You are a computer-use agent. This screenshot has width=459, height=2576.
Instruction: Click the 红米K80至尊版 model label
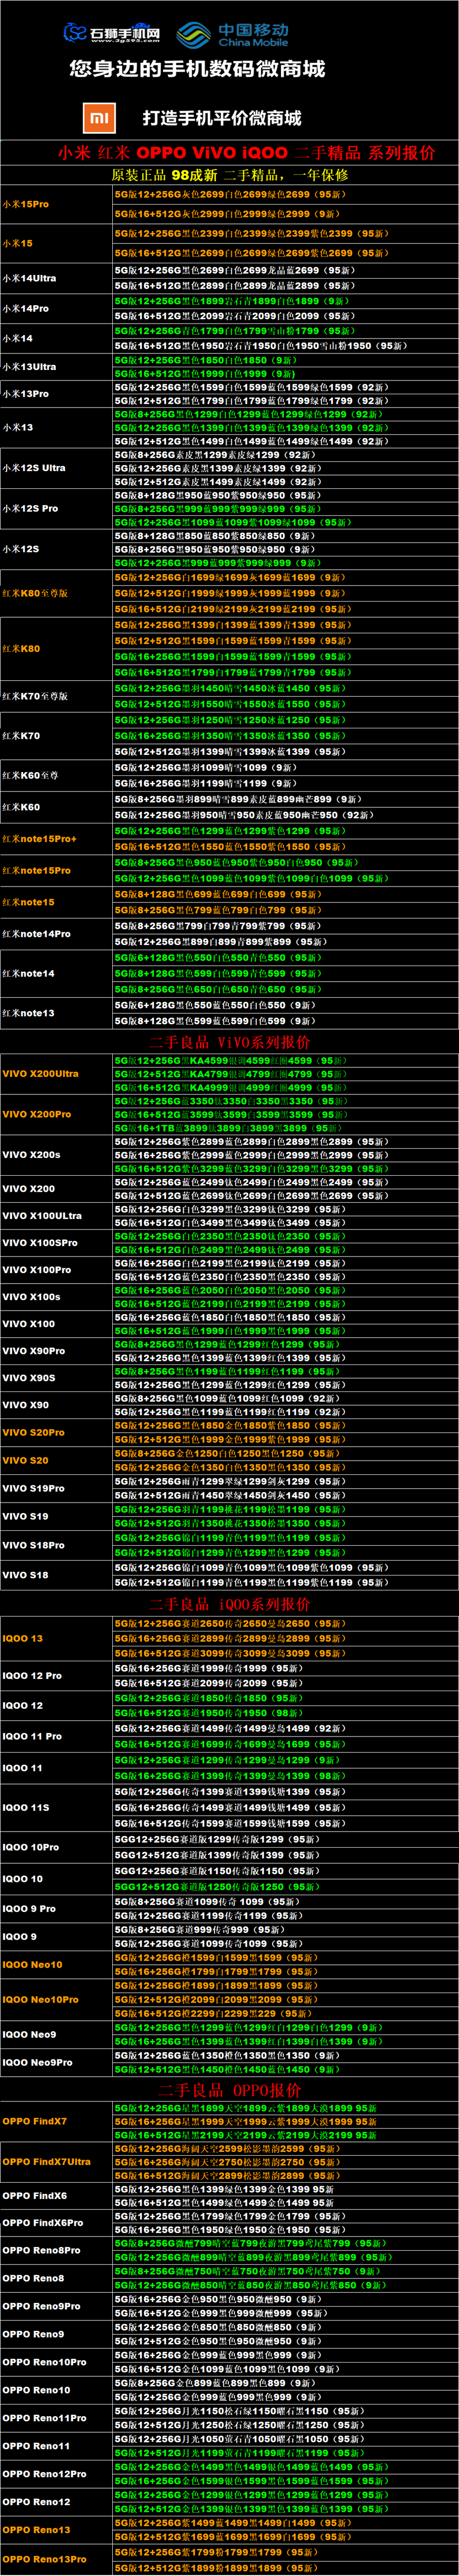pos(35,593)
